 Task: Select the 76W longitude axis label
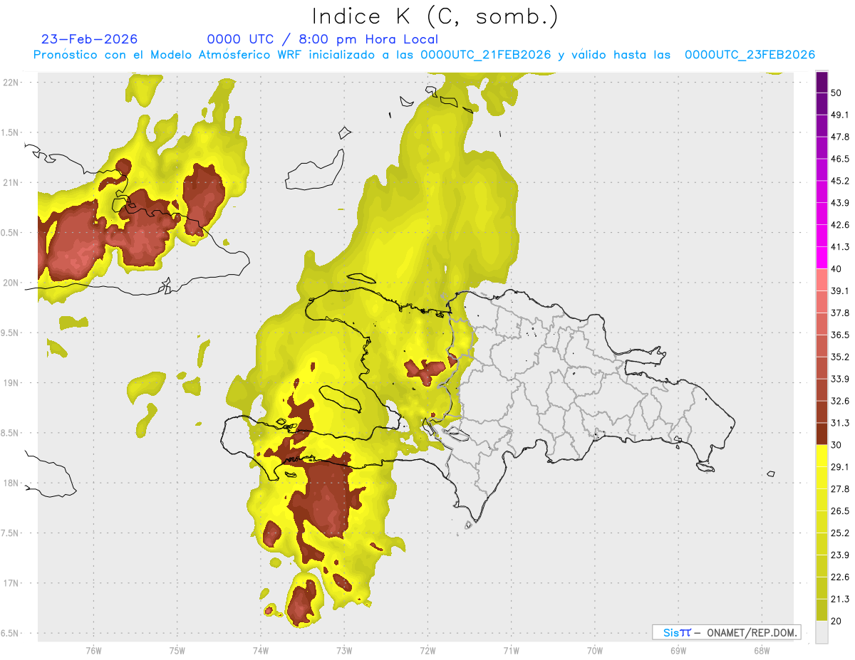pos(93,650)
